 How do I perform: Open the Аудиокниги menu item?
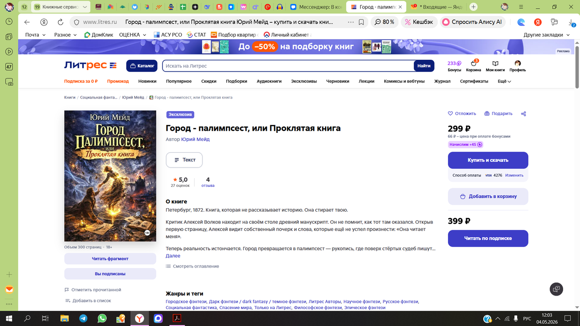point(269,81)
